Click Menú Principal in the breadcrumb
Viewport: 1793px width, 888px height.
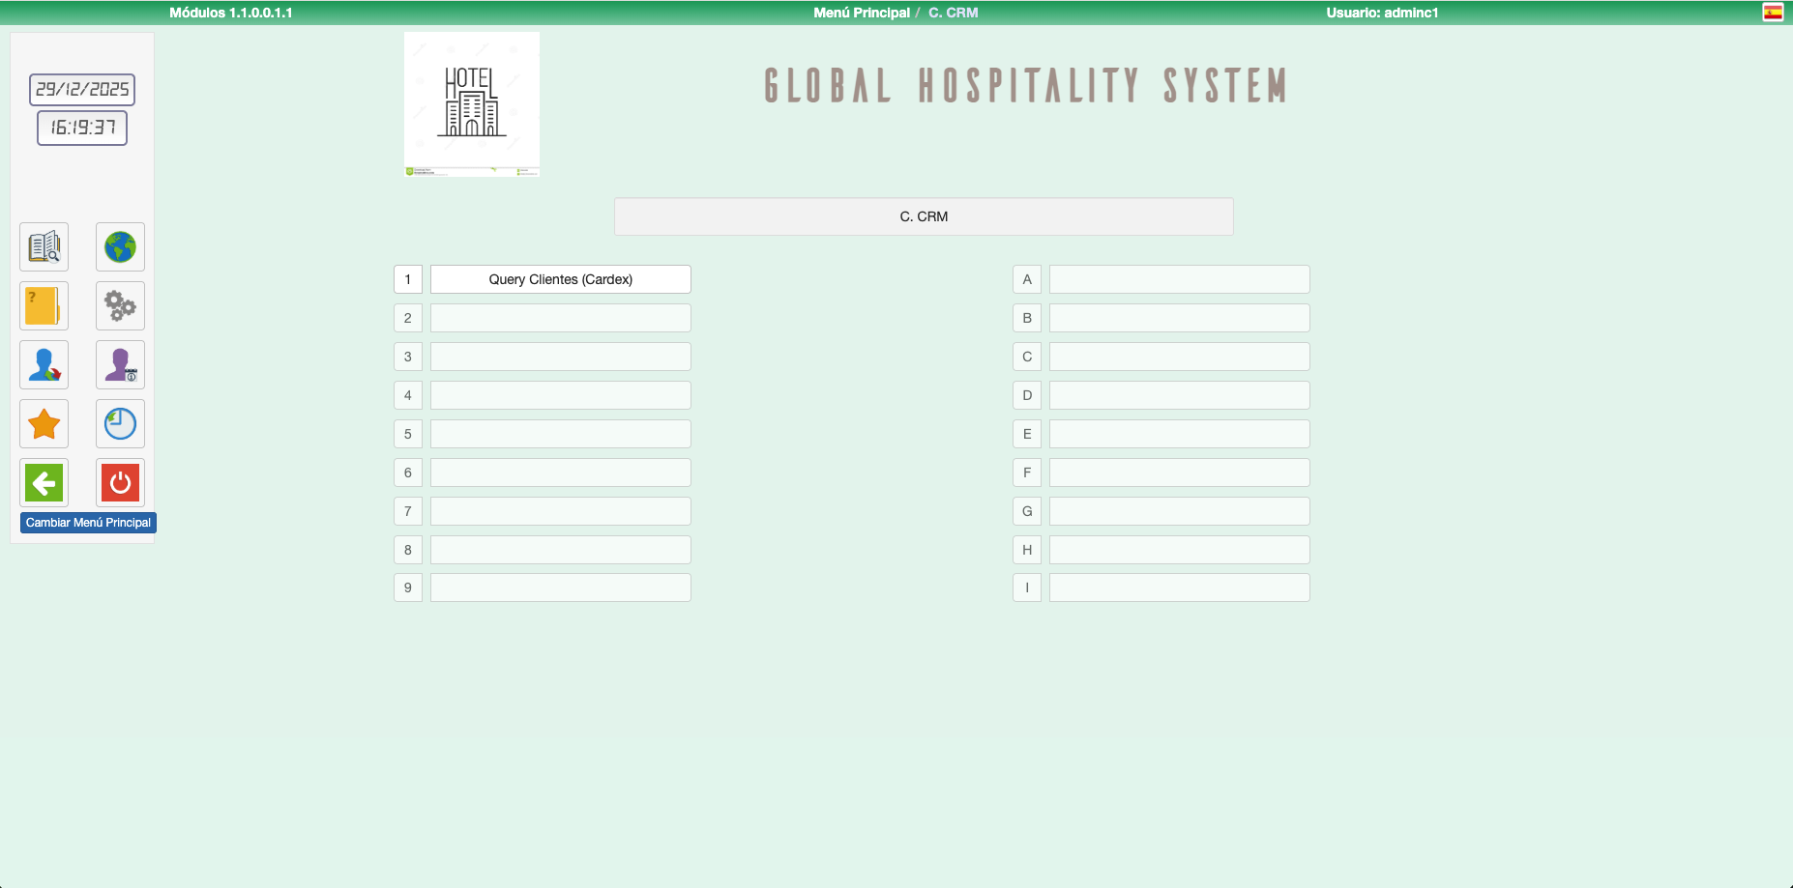pyautogui.click(x=861, y=13)
